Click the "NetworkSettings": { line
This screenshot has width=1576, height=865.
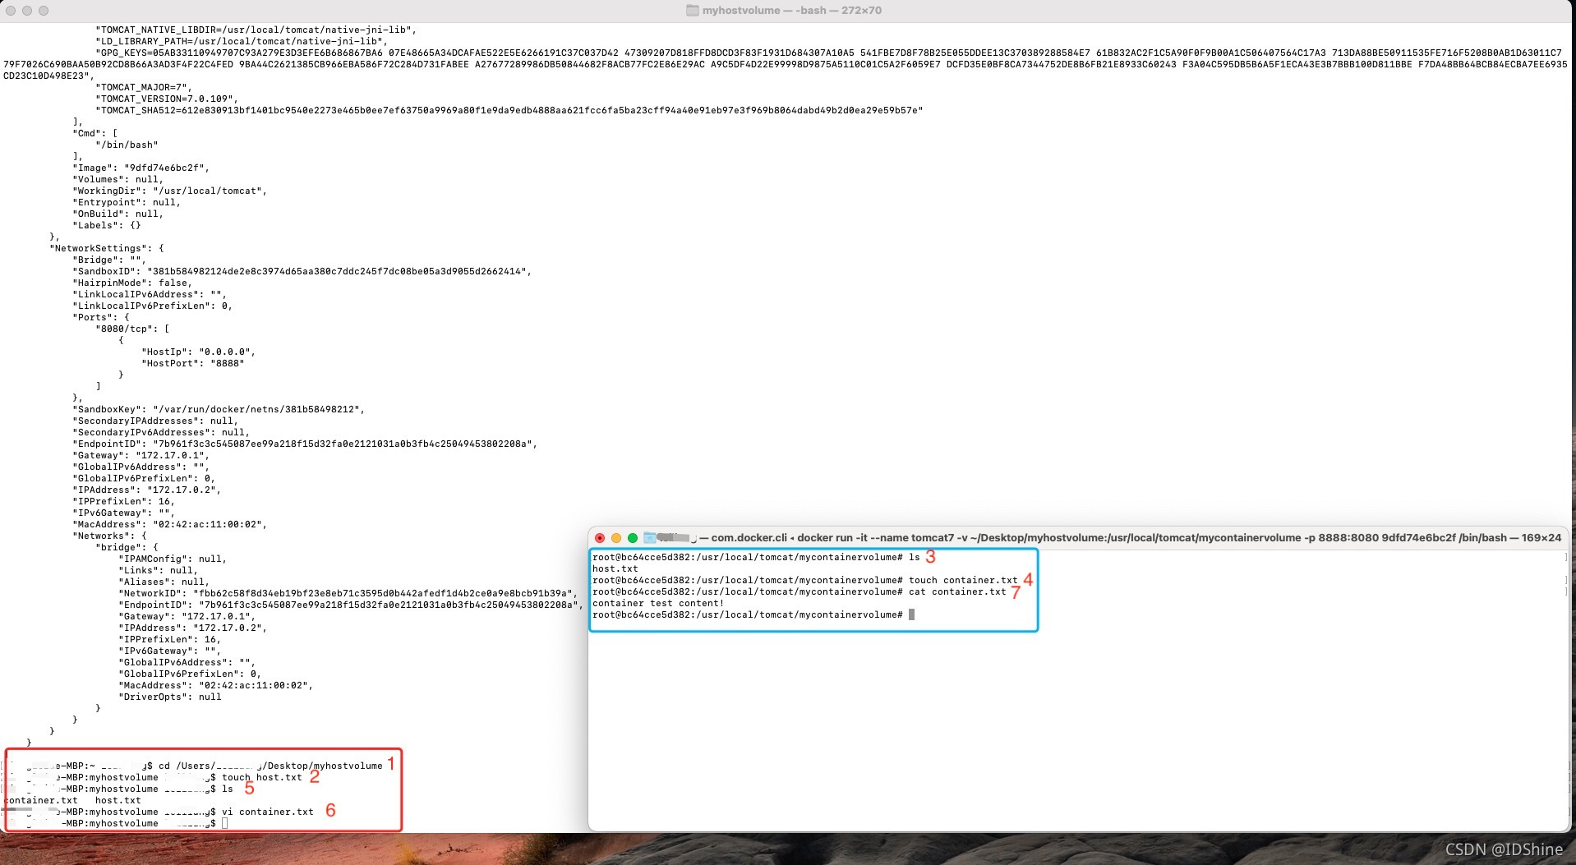click(107, 248)
